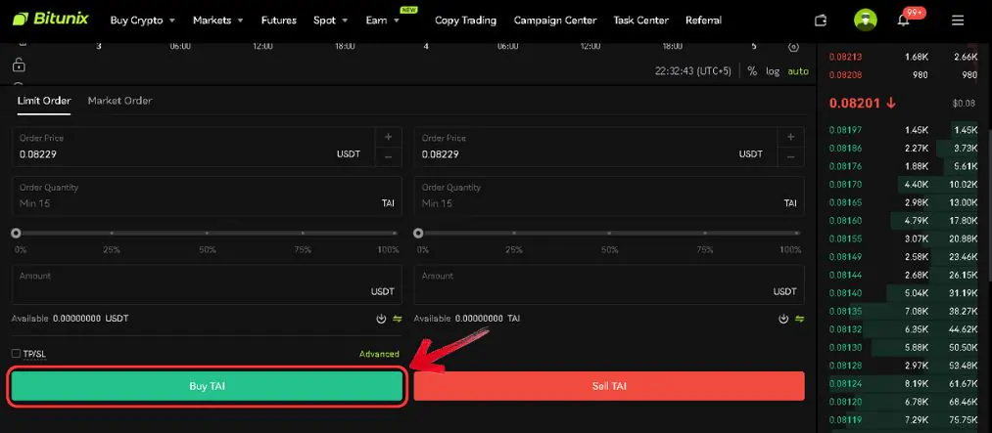Click the TAI transfer arrows icon
The height and width of the screenshot is (433, 992).
coord(800,319)
